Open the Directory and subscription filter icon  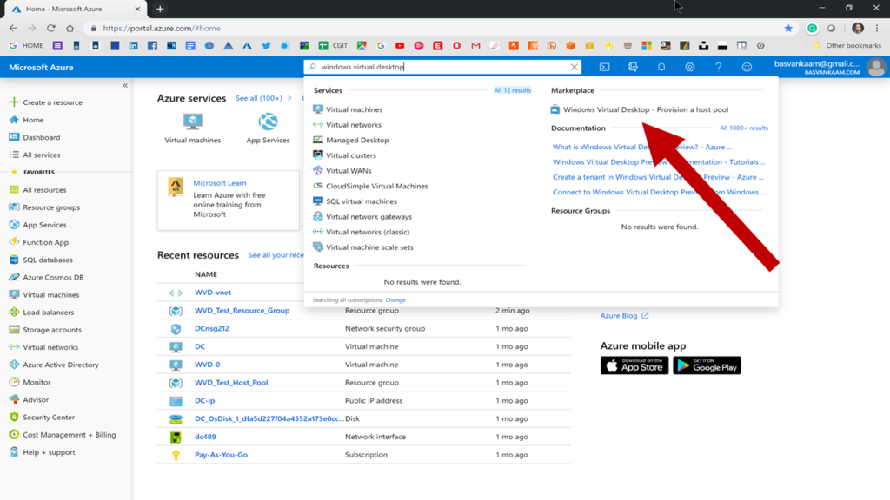click(633, 67)
